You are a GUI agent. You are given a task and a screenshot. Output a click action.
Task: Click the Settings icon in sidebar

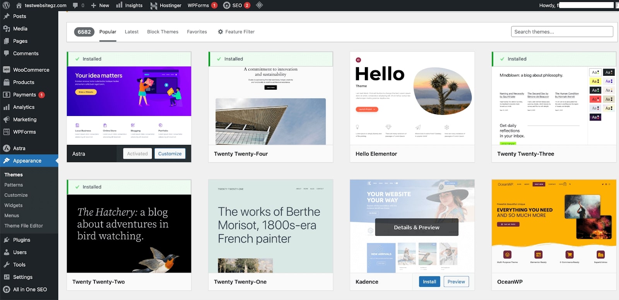(x=7, y=277)
